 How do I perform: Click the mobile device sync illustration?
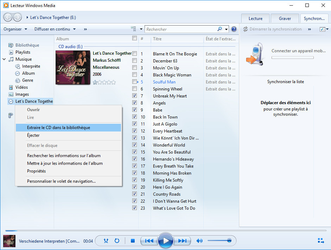[255, 54]
